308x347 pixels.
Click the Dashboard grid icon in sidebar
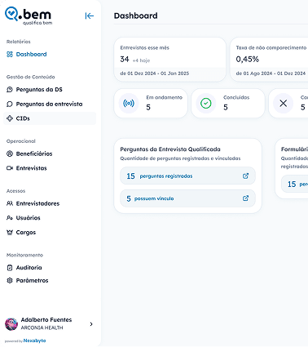click(10, 54)
